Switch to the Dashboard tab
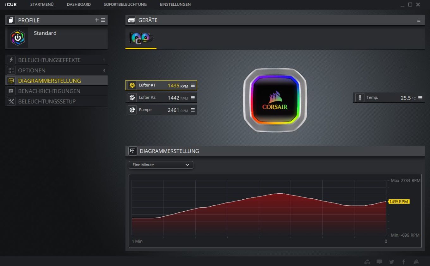Viewport: 430px width, 266px height. pyautogui.click(x=79, y=4)
